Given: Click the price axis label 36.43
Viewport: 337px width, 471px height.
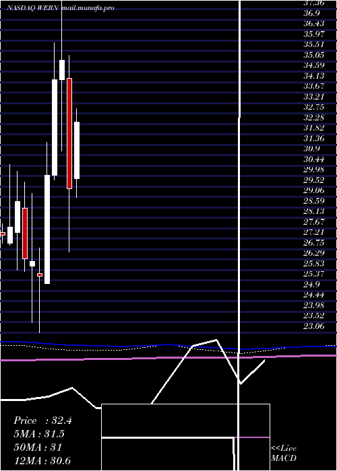Looking at the screenshot, I should (314, 24).
